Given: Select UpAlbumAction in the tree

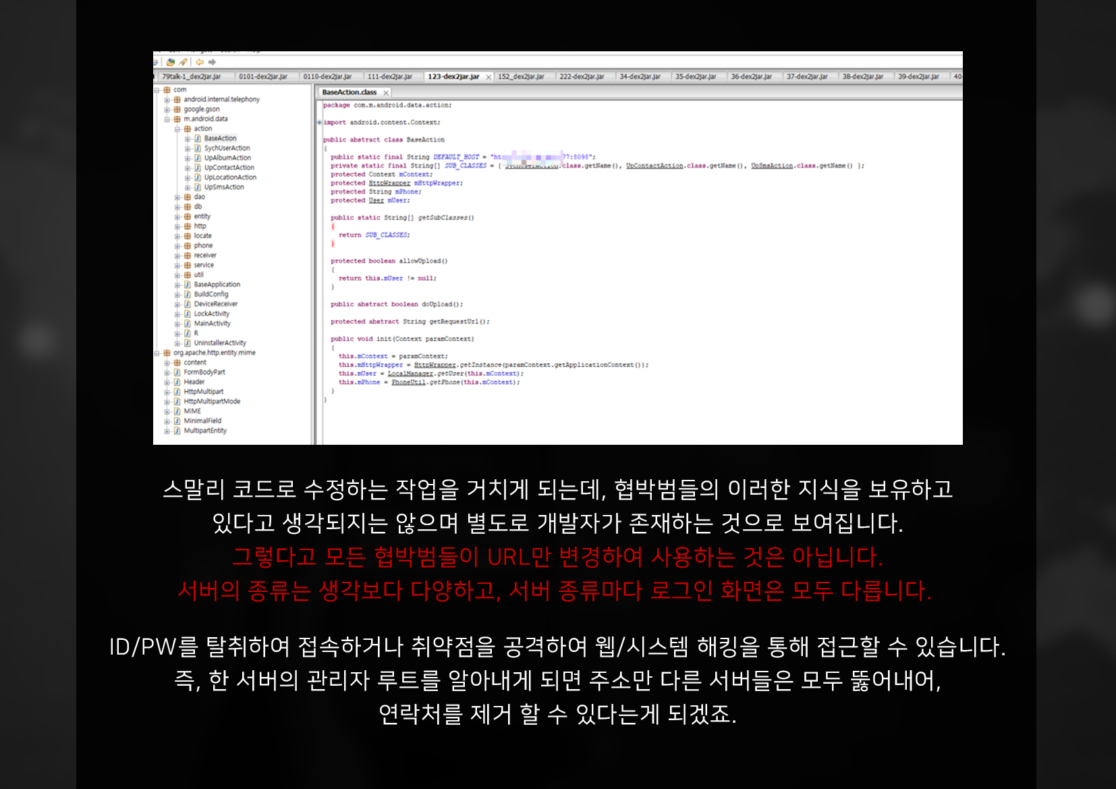Looking at the screenshot, I should tap(227, 158).
